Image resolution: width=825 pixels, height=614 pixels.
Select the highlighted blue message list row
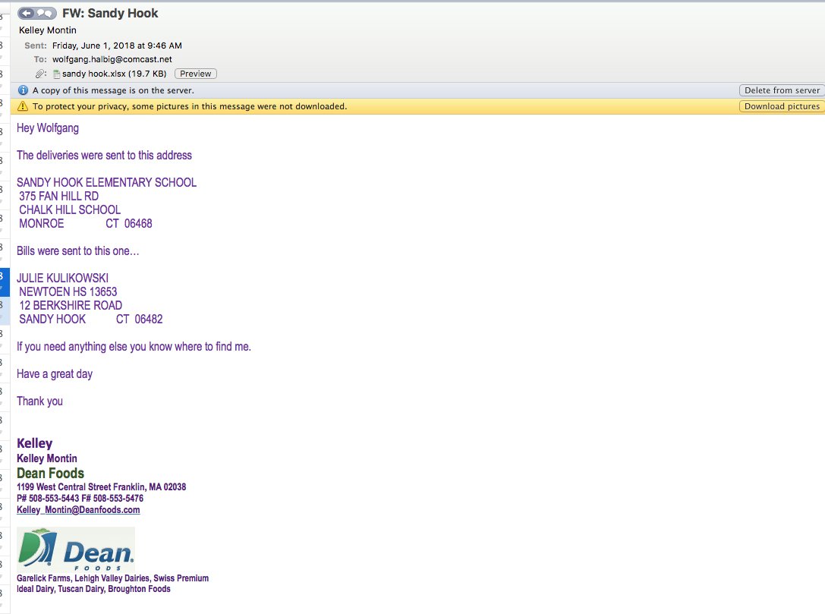[x=5, y=282]
